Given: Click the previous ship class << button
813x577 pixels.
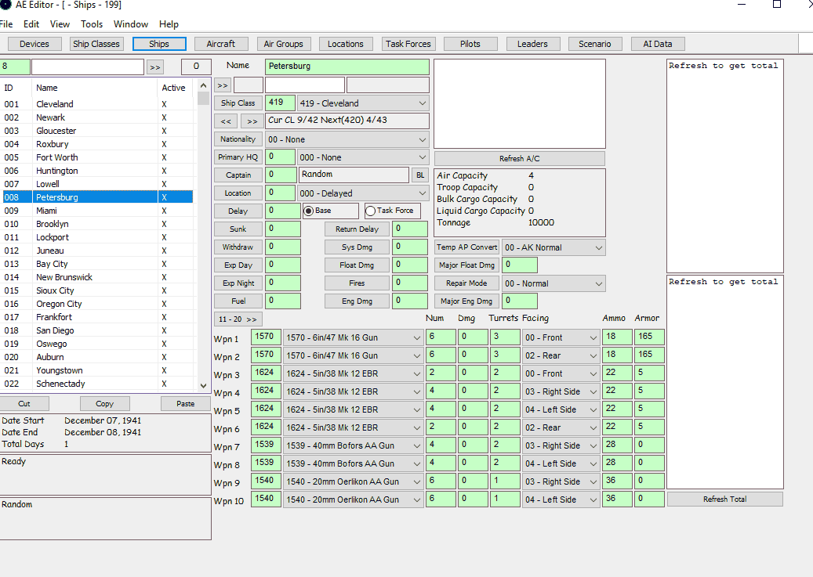Looking at the screenshot, I should pyautogui.click(x=227, y=121).
